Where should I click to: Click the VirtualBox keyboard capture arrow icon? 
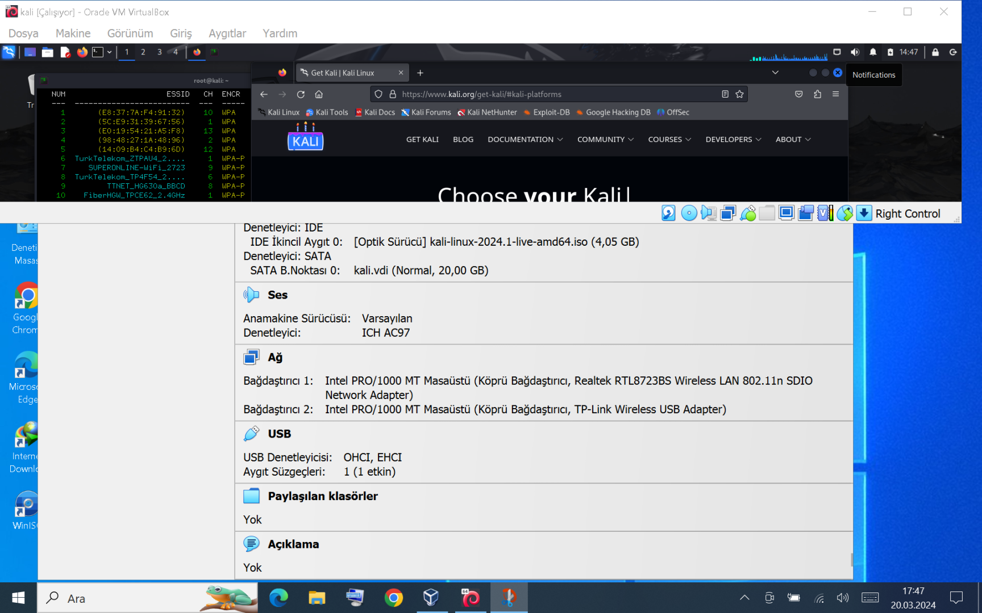tap(864, 213)
